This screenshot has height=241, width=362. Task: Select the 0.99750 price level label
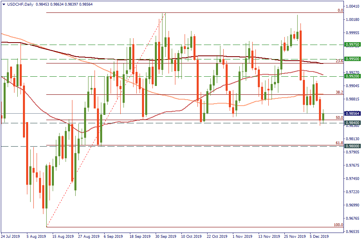pos(352,45)
